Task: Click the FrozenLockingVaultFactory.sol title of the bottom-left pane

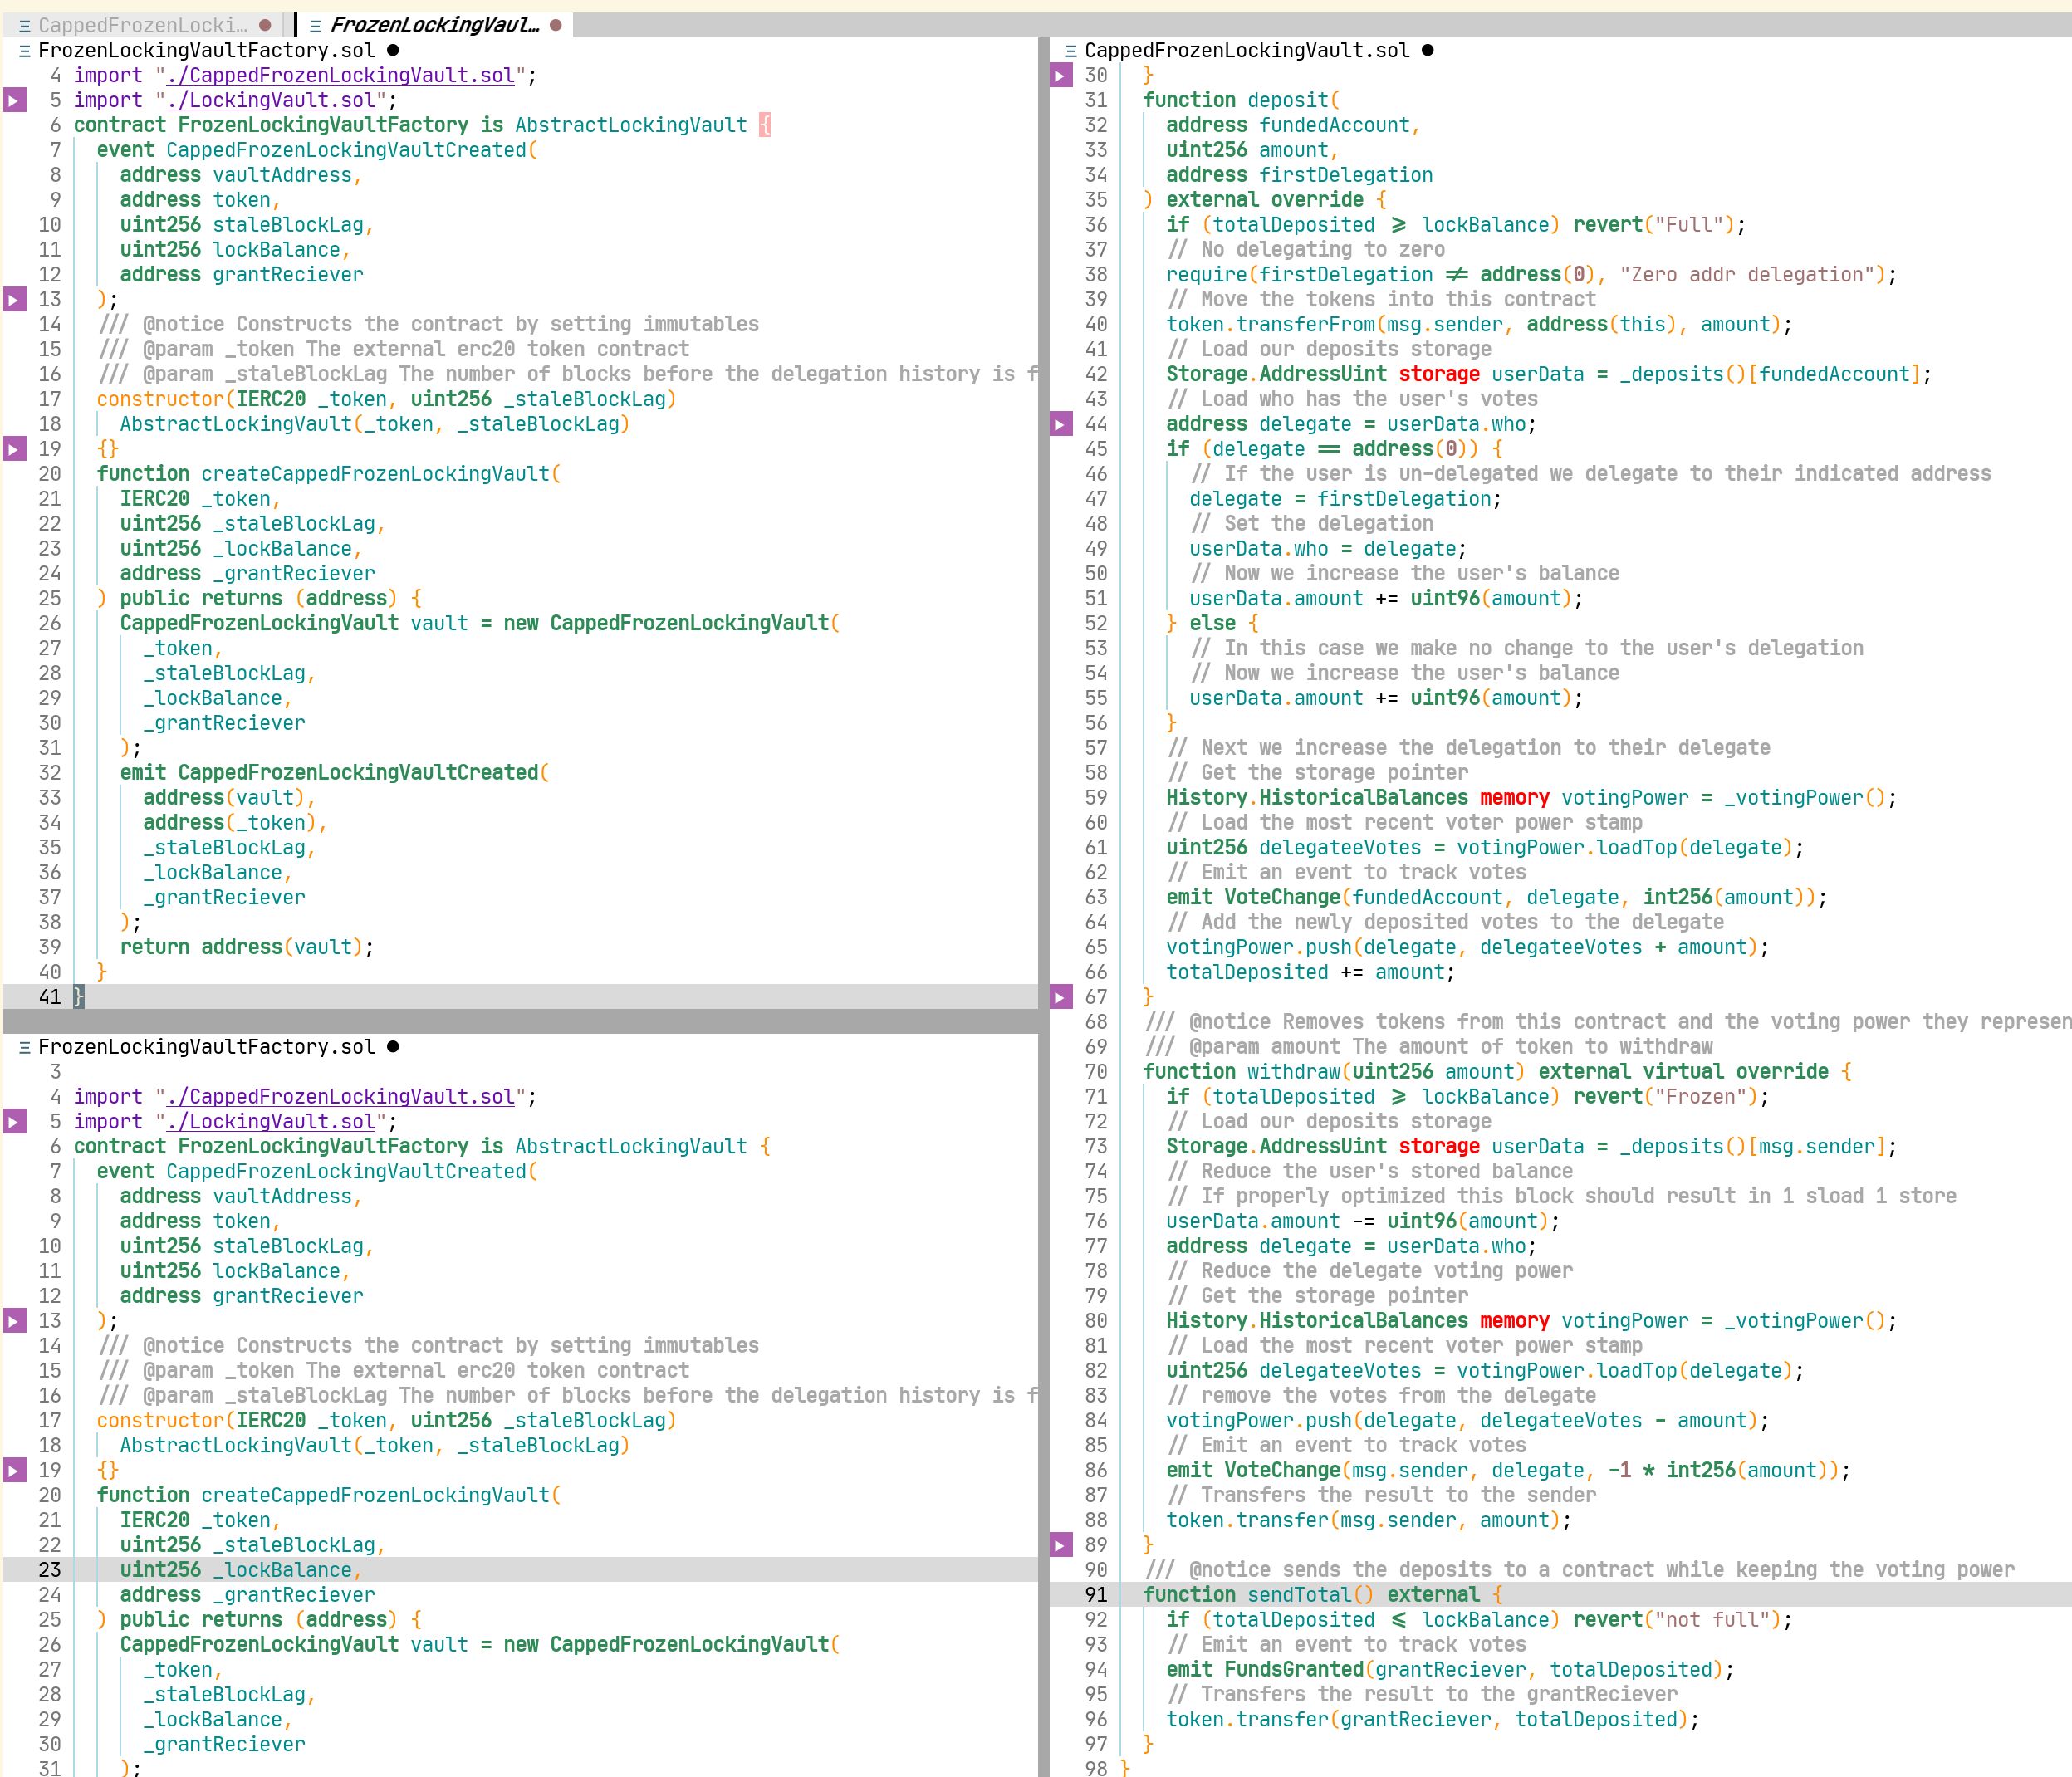Action: 206,1046
